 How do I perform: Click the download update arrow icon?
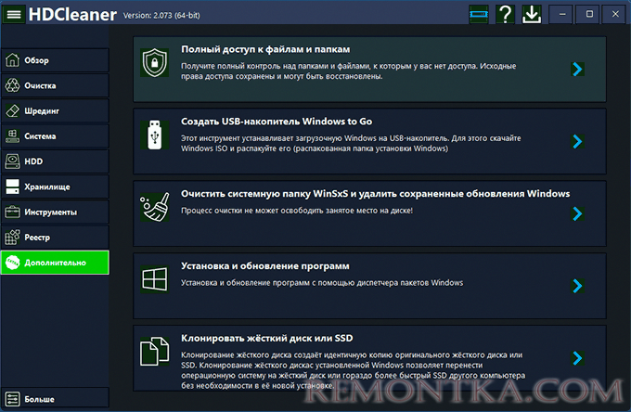(532, 15)
